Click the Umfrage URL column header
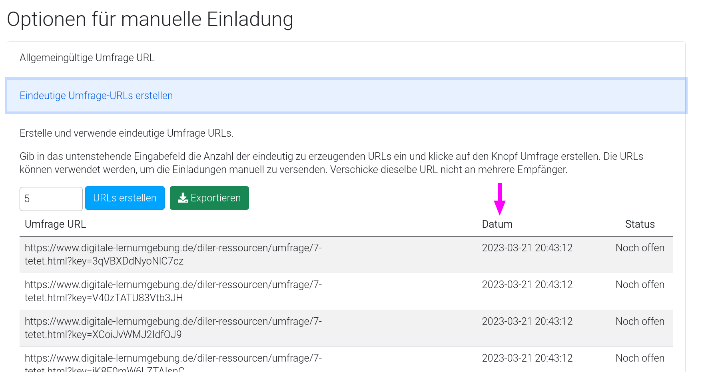Viewport: 714px width, 372px height. pos(55,224)
